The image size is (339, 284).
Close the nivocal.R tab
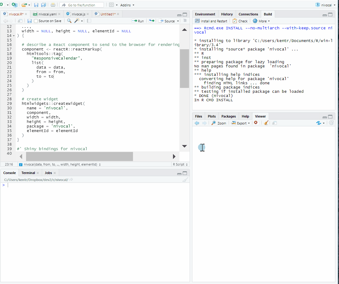26,14
